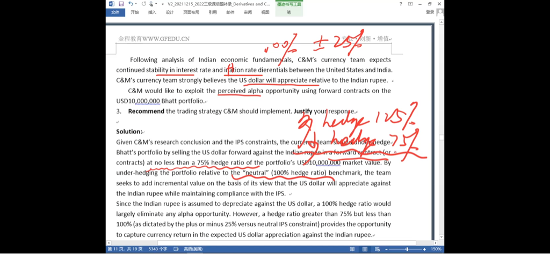Viewport: 550px width, 254px height.
Task: Switch to the 页面布局 (Page Layout) tab
Action: (x=191, y=12)
